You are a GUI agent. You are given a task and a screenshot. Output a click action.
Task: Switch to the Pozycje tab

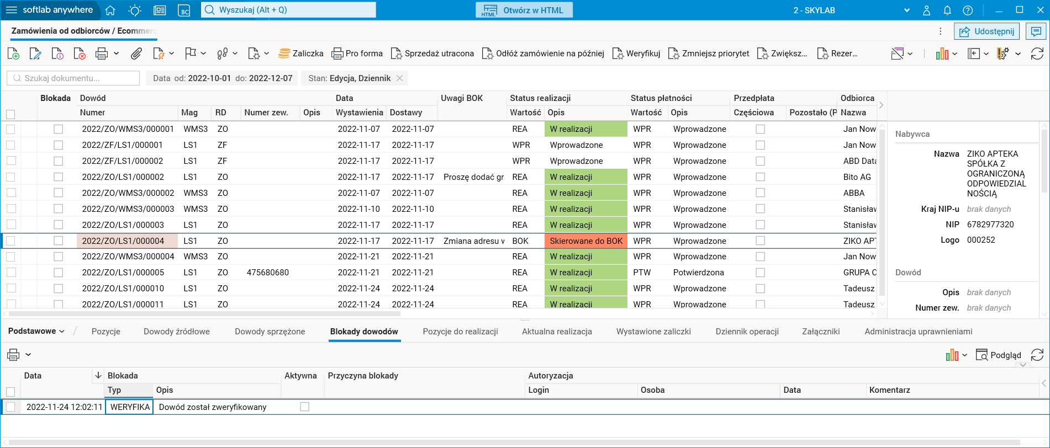click(105, 332)
